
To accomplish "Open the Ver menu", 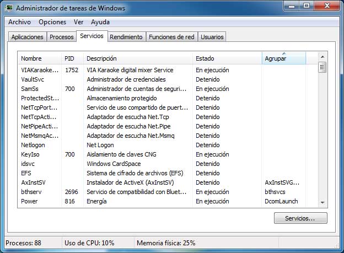I will [78, 22].
